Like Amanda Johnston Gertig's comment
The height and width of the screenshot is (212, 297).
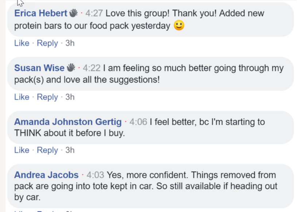[22, 150]
